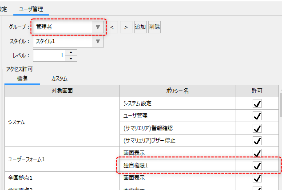
Task: Expand the スタイル dropdown list
Action: click(98, 41)
